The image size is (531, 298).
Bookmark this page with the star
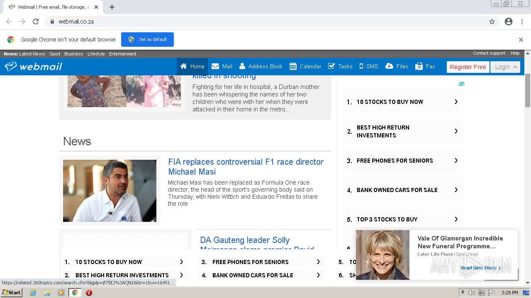(x=492, y=22)
